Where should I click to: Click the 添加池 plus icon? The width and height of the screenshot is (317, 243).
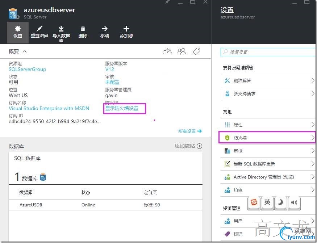coord(126,29)
